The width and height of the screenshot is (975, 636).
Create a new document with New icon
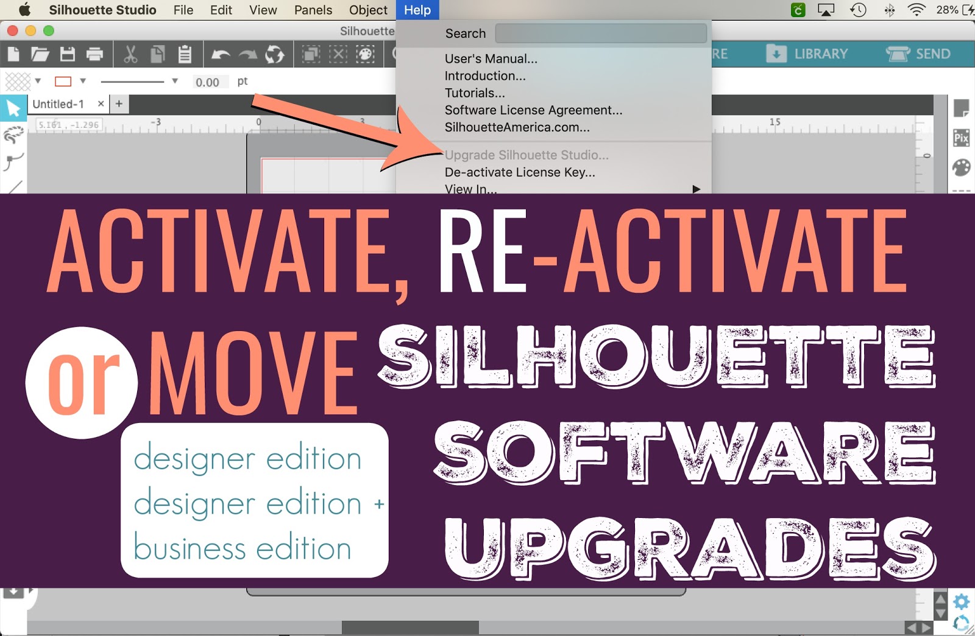pyautogui.click(x=13, y=54)
